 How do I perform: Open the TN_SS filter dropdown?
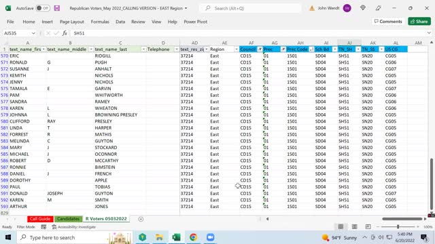[x=381, y=49]
